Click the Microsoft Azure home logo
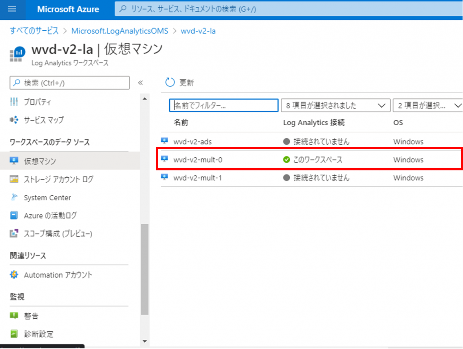Viewport: 463px width, 349px height. [68, 9]
